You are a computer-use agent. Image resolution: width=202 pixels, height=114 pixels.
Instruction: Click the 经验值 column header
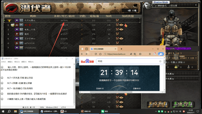click(x=94, y=16)
